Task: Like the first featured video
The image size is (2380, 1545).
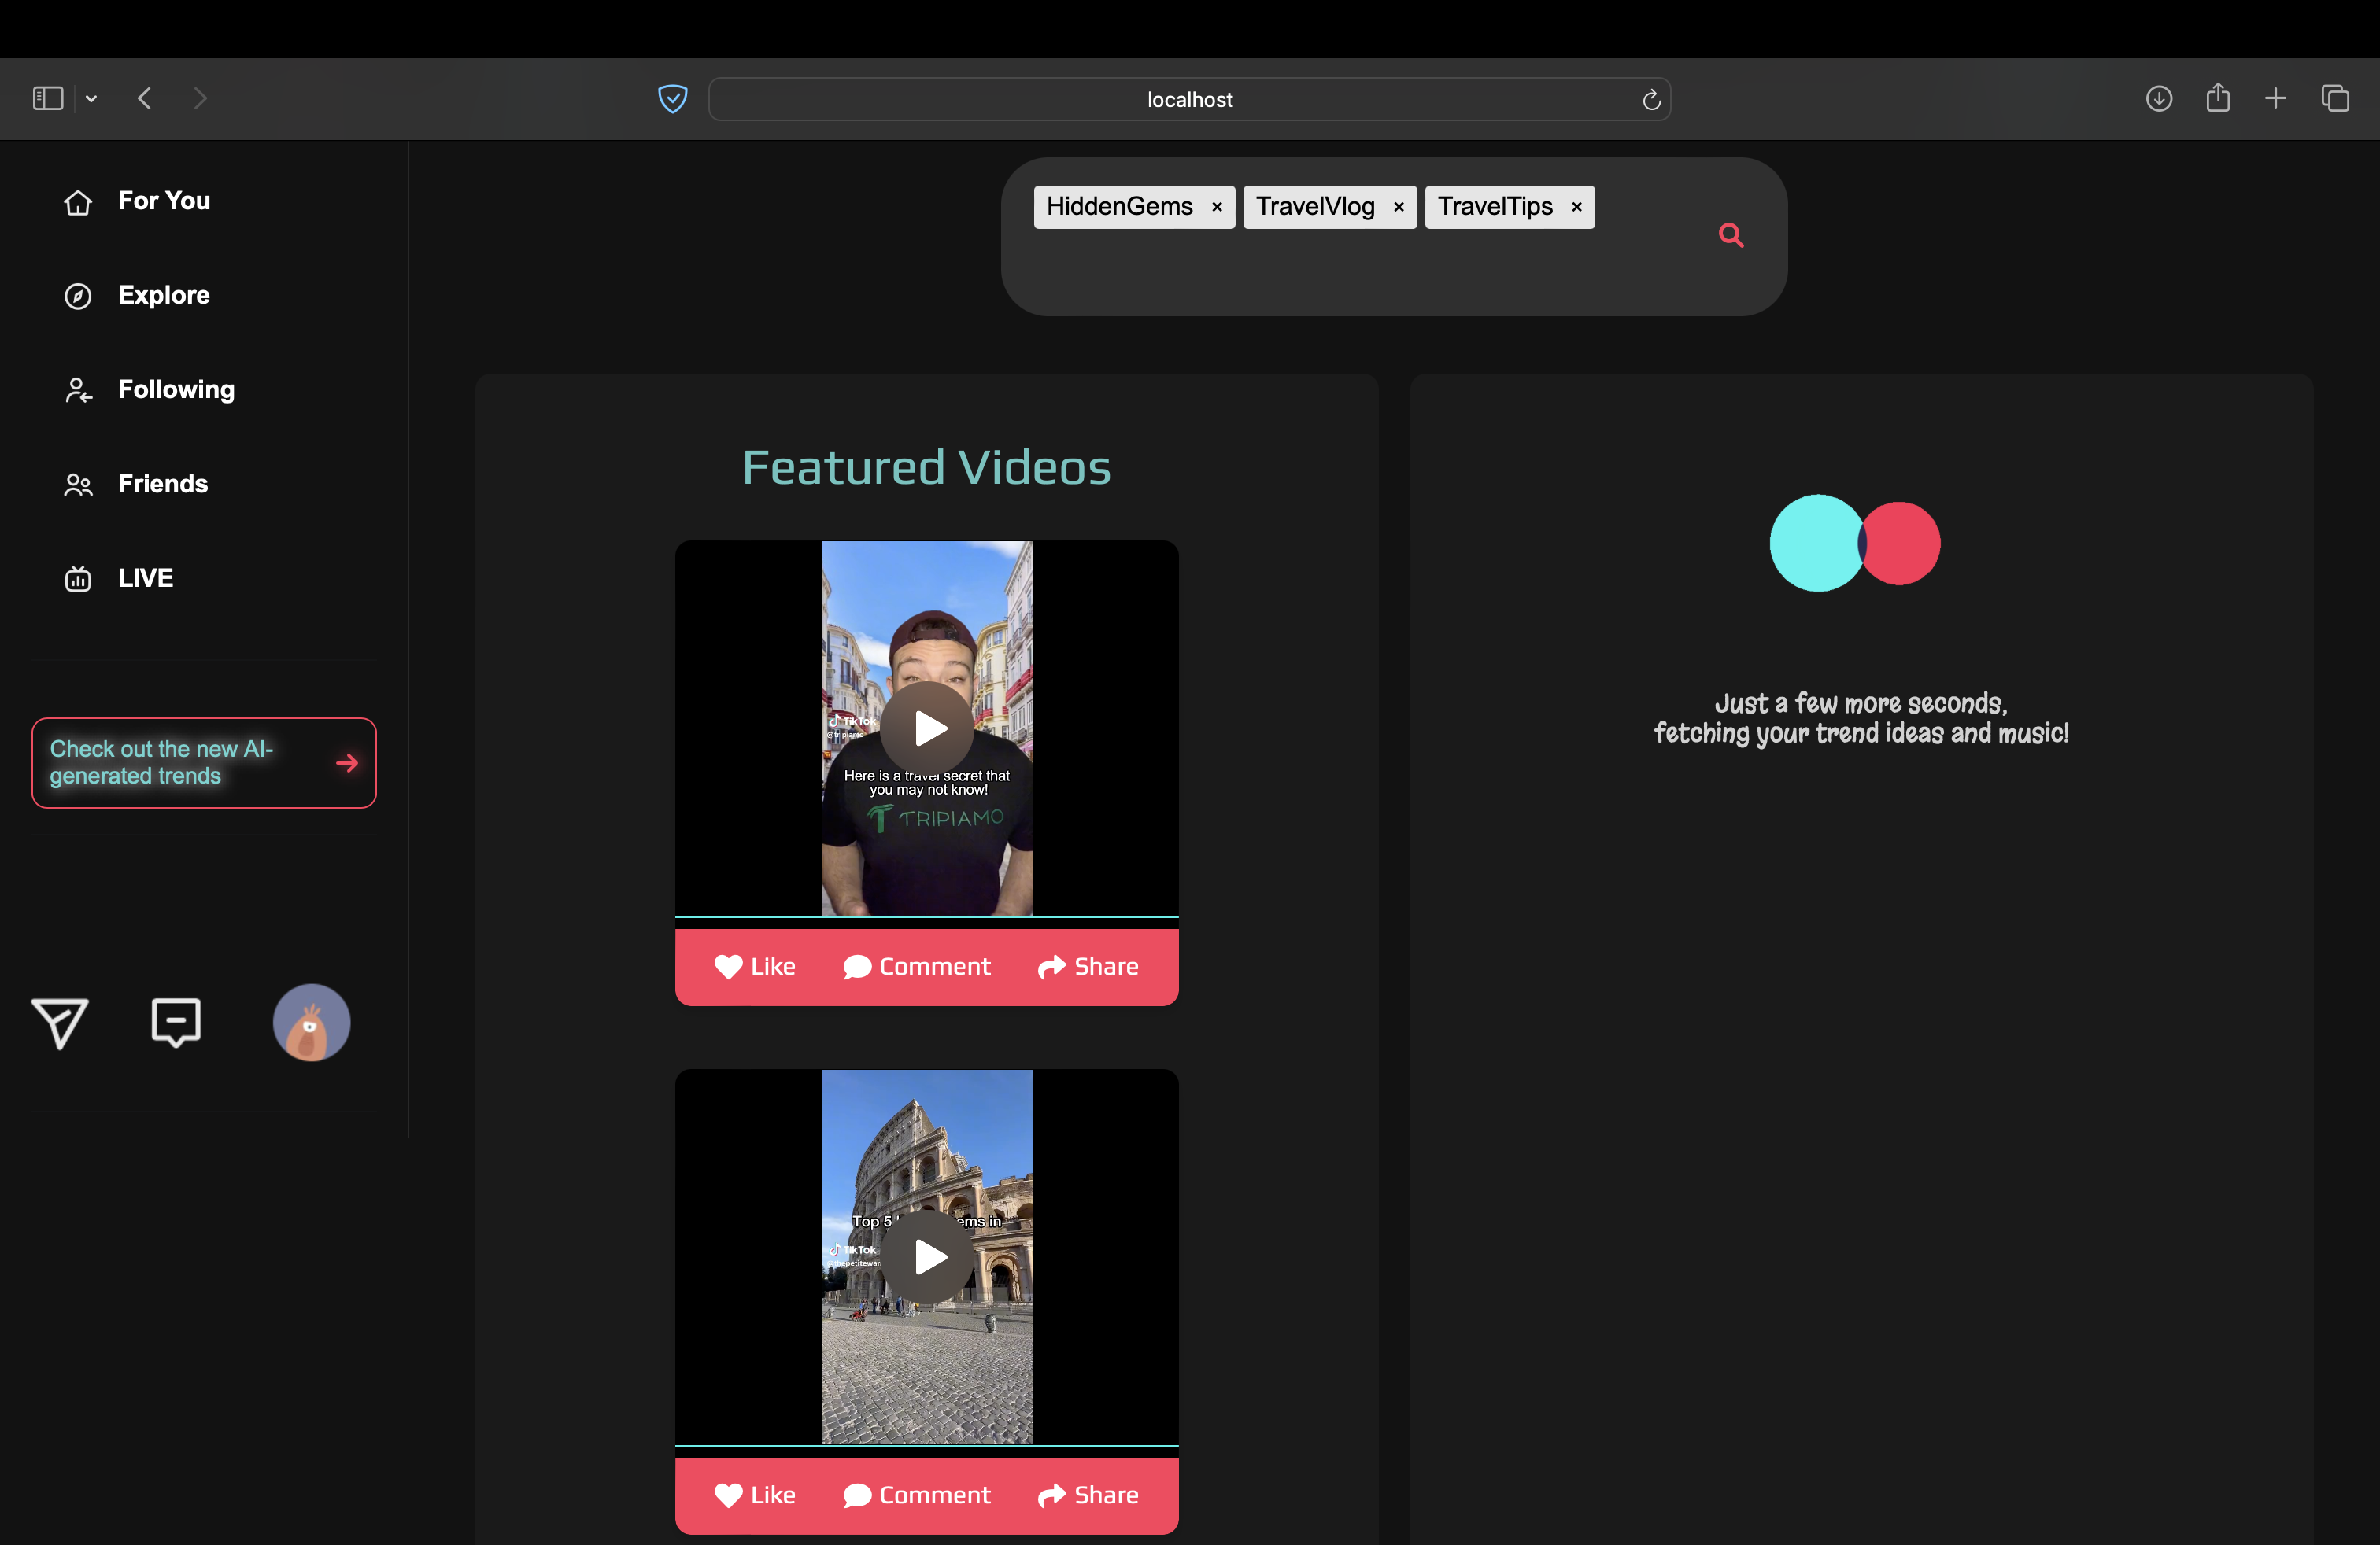Action: [x=755, y=966]
